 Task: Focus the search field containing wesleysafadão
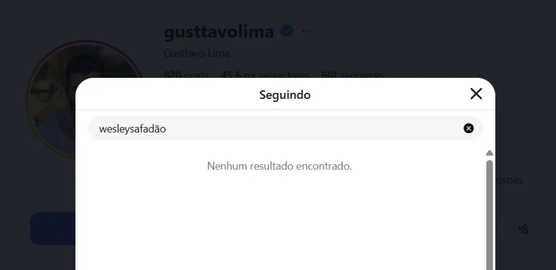(285, 128)
